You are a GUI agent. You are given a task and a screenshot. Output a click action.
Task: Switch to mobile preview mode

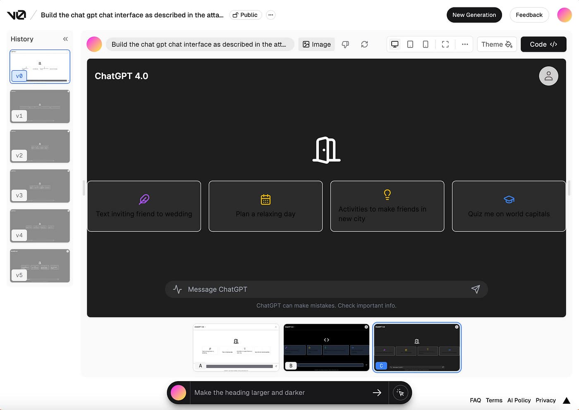pyautogui.click(x=426, y=44)
